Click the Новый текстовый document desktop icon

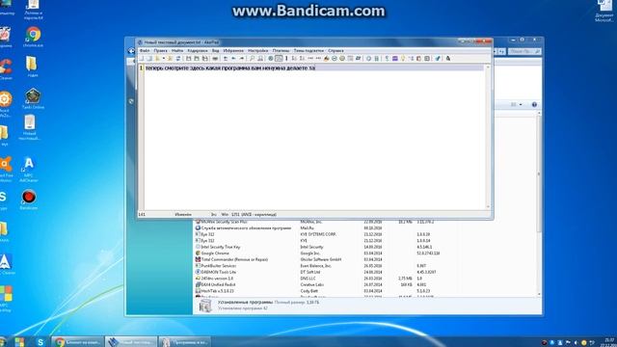point(30,128)
